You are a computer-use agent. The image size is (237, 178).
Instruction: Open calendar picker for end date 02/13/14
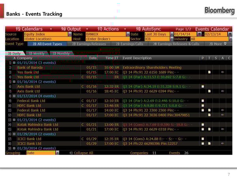point(230,34)
